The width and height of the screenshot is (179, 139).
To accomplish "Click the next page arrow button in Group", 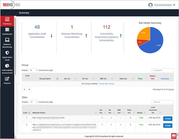I will click(29, 89).
